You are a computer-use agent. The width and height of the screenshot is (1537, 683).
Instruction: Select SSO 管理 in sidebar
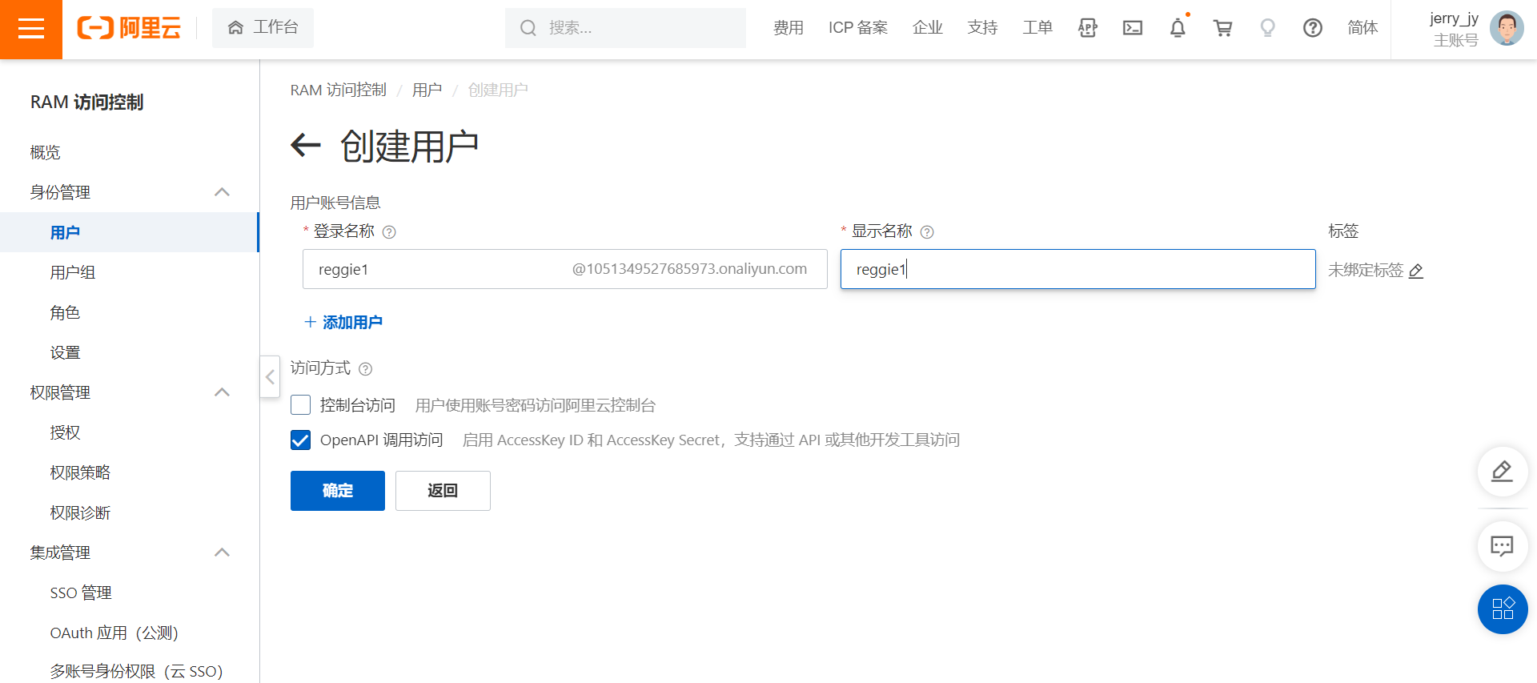[81, 593]
